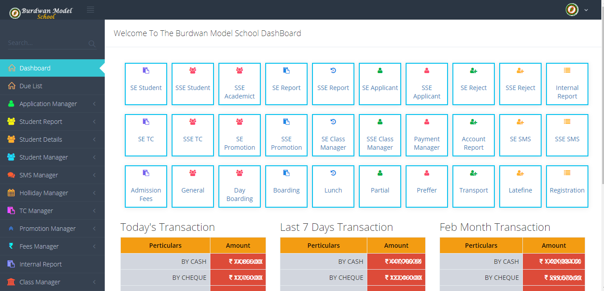Open the SE Class Manager tile
The height and width of the screenshot is (291, 604).
[x=333, y=135]
